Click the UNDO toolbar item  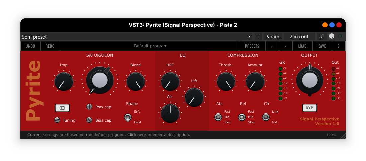coord(30,46)
